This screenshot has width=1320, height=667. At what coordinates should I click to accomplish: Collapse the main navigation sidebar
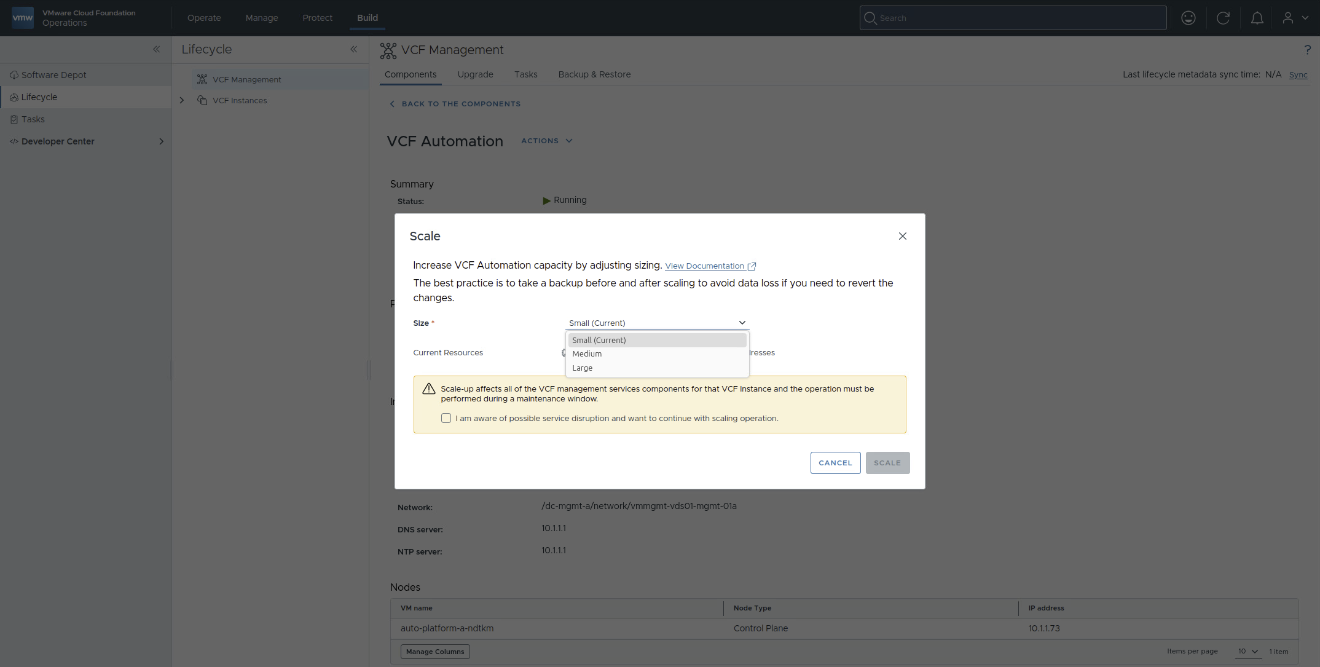[157, 49]
